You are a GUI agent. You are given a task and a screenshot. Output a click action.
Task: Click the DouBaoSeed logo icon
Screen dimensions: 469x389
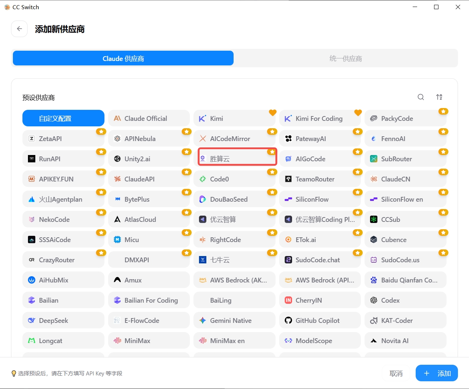tap(203, 199)
